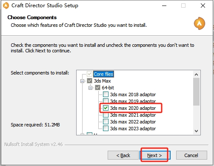Toggle the 3ds Max group checkbox
The width and height of the screenshot is (214, 166).
(89, 81)
